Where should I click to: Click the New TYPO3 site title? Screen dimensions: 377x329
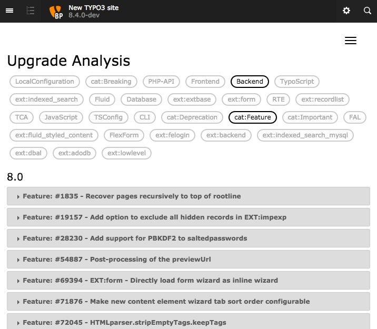coord(93,7)
